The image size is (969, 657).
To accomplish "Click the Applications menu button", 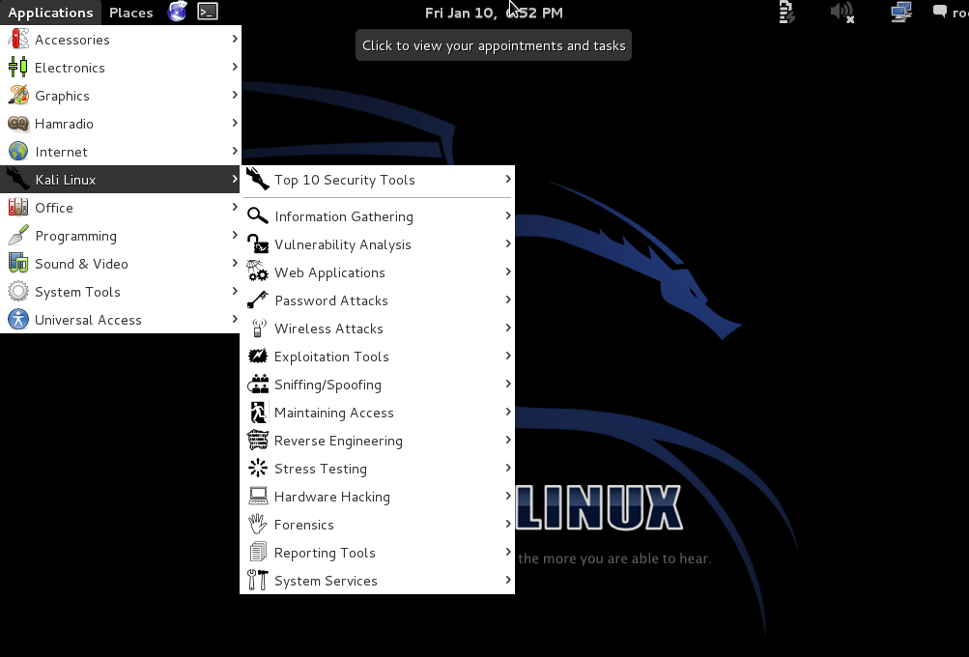I will pos(50,13).
